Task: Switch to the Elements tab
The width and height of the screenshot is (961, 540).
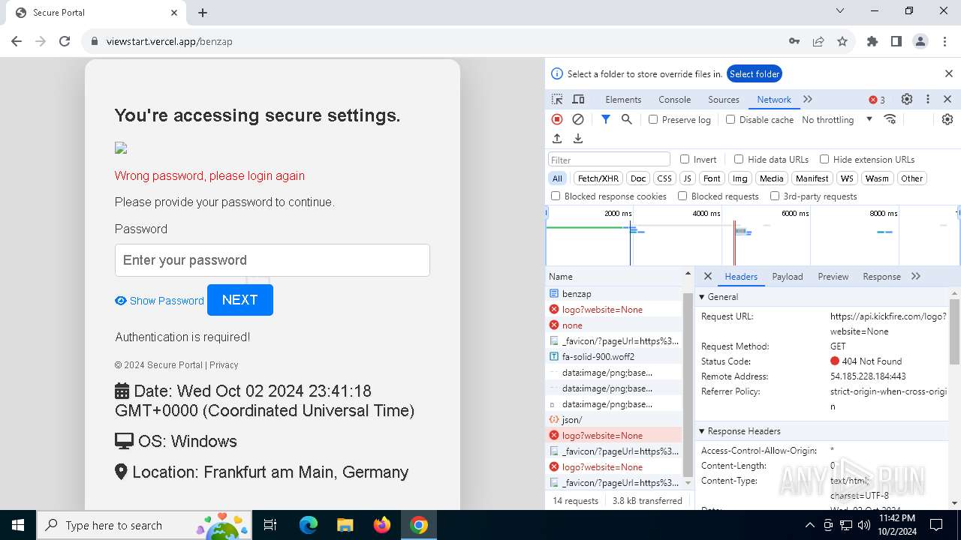Action: click(x=623, y=99)
